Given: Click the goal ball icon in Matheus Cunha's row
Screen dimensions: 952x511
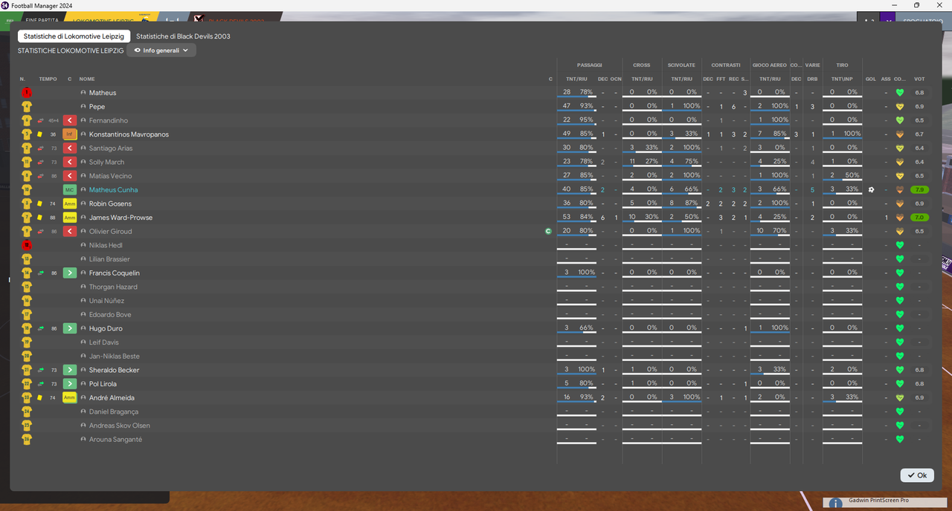Looking at the screenshot, I should pos(870,189).
